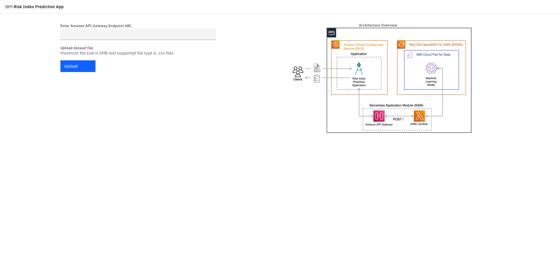Click the clipboard results icon
Screen dimensions: 560x256
tap(317, 78)
